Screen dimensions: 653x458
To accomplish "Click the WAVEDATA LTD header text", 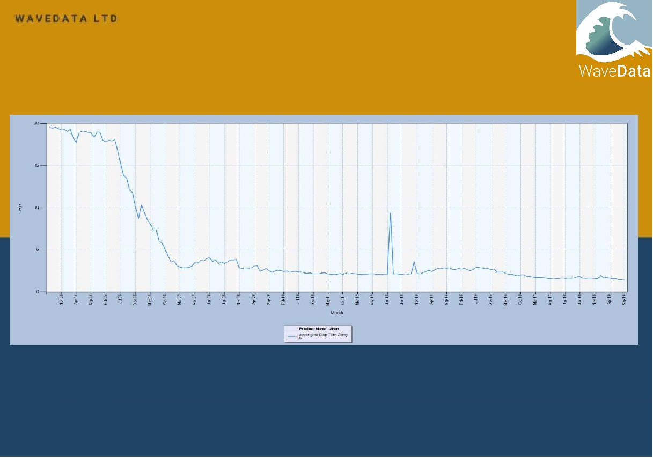I will pos(67,18).
